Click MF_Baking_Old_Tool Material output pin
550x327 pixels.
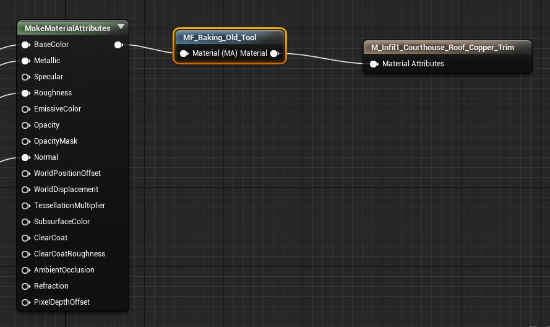(274, 53)
